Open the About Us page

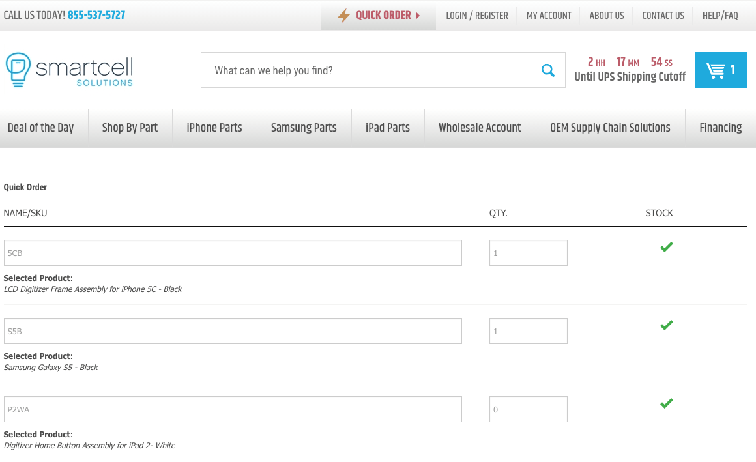(607, 16)
